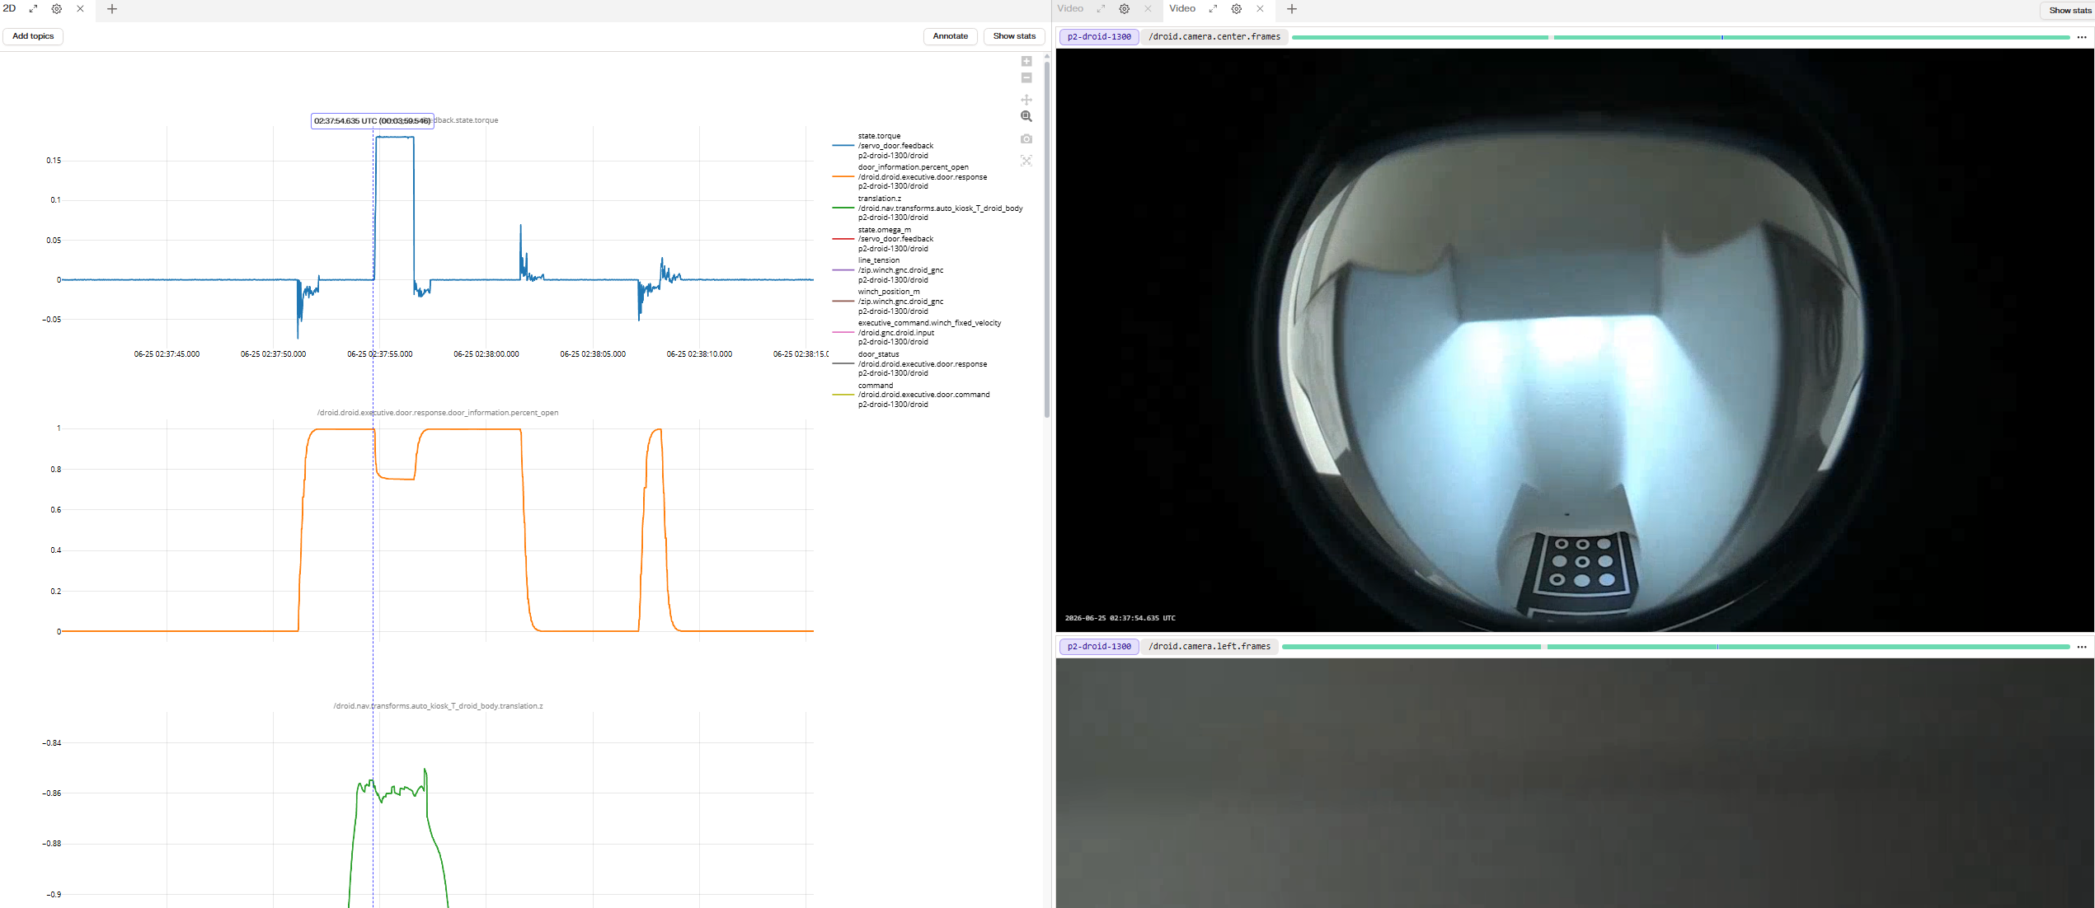This screenshot has width=2095, height=908.
Task: Zoom out of the plot with minus icon
Action: (x=1026, y=78)
